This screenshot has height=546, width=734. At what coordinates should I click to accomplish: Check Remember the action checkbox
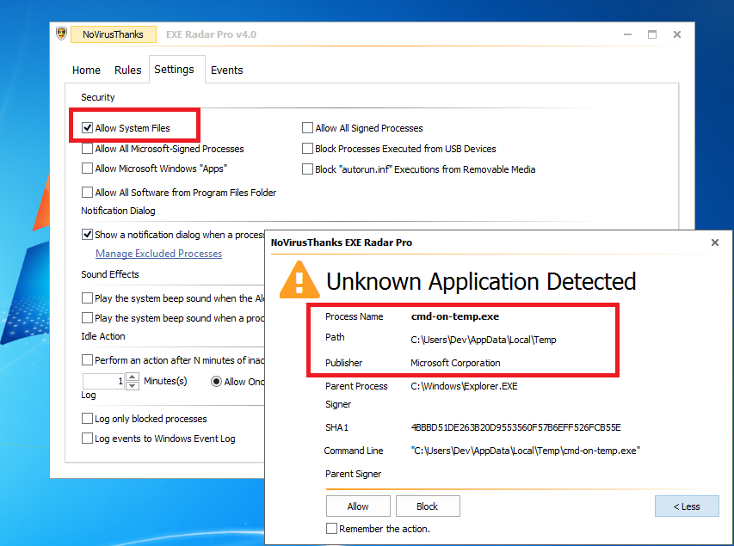331,529
